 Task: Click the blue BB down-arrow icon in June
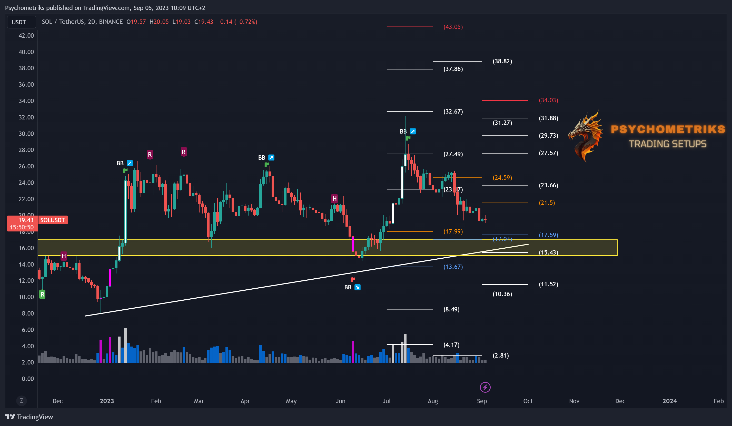tap(357, 287)
